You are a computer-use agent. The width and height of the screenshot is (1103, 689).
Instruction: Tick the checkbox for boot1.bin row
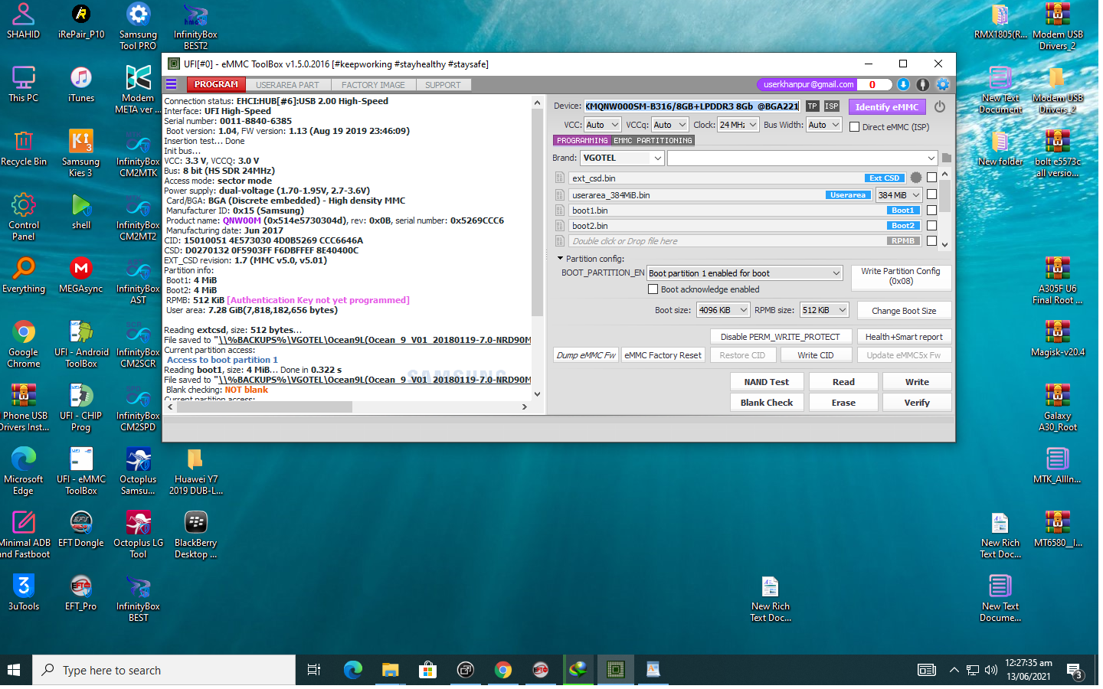pos(932,211)
